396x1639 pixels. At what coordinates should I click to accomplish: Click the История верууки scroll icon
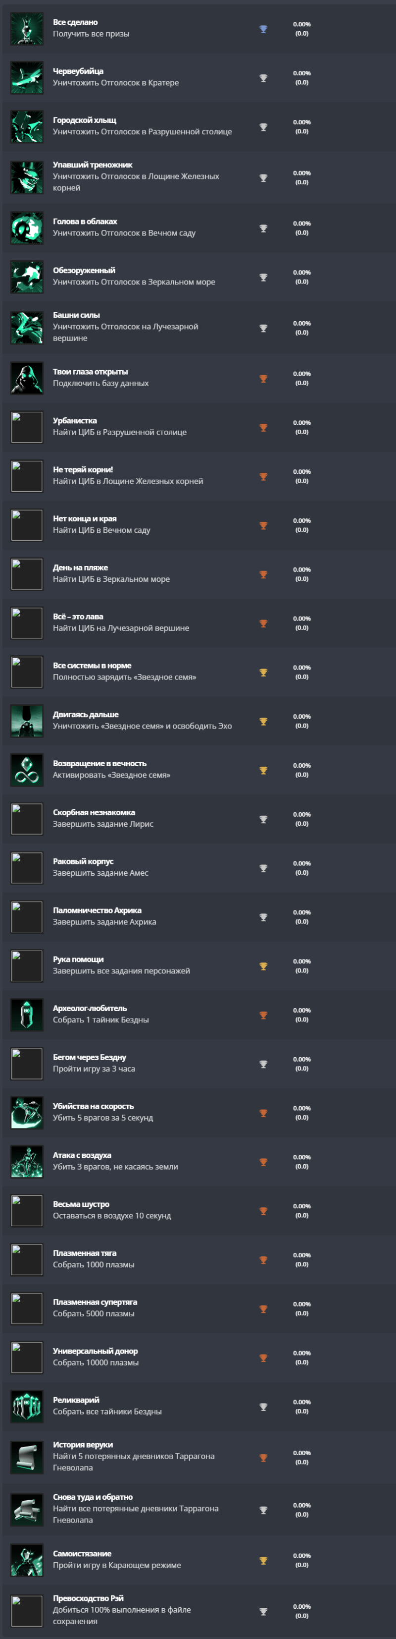pos(27,1457)
